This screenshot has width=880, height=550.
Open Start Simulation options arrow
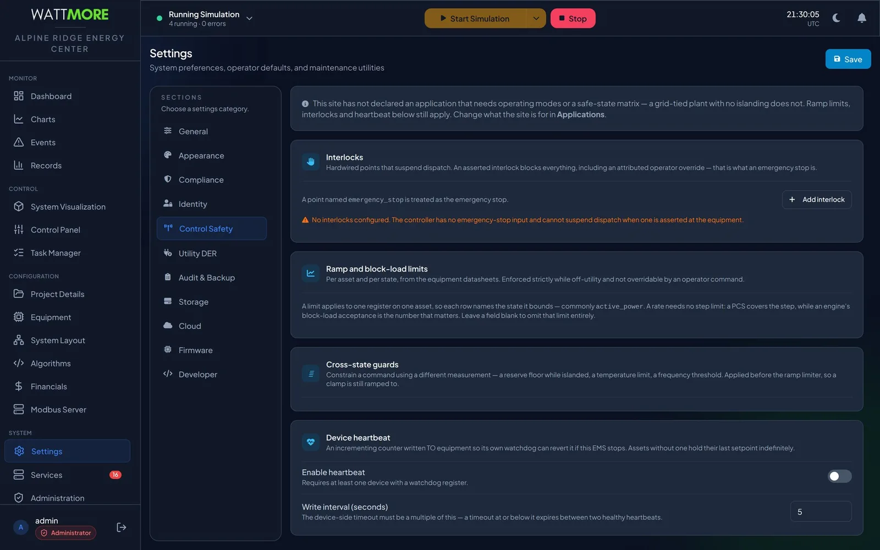[536, 18]
